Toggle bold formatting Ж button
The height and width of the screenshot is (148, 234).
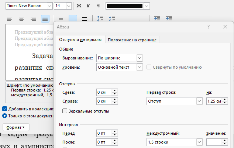tap(79, 6)
